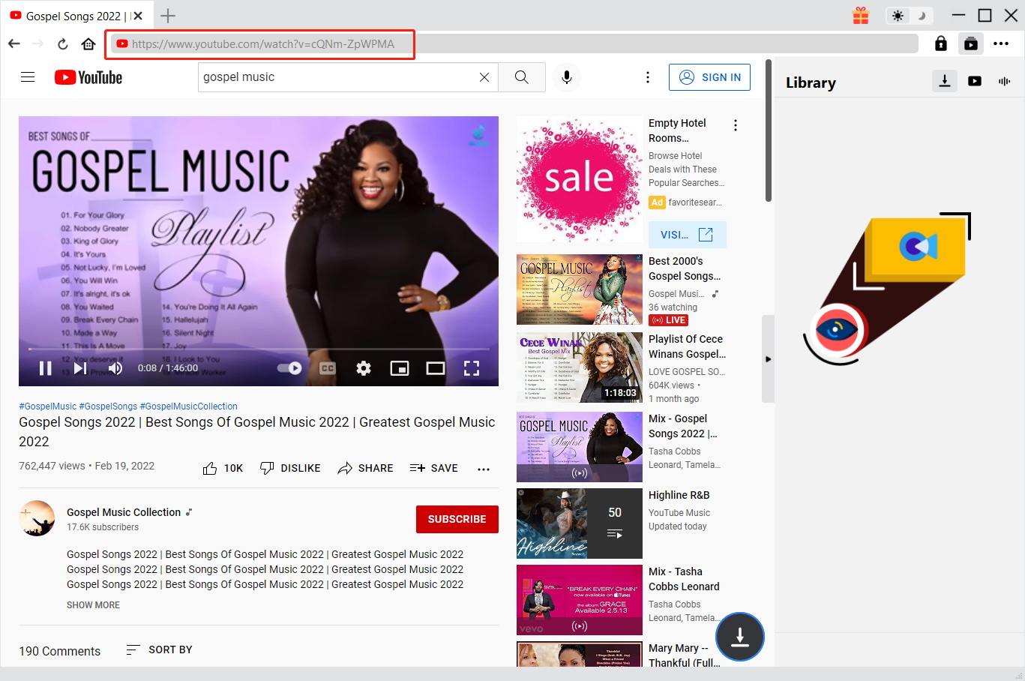Close the Gospel Songs 2022 tab

click(x=138, y=16)
